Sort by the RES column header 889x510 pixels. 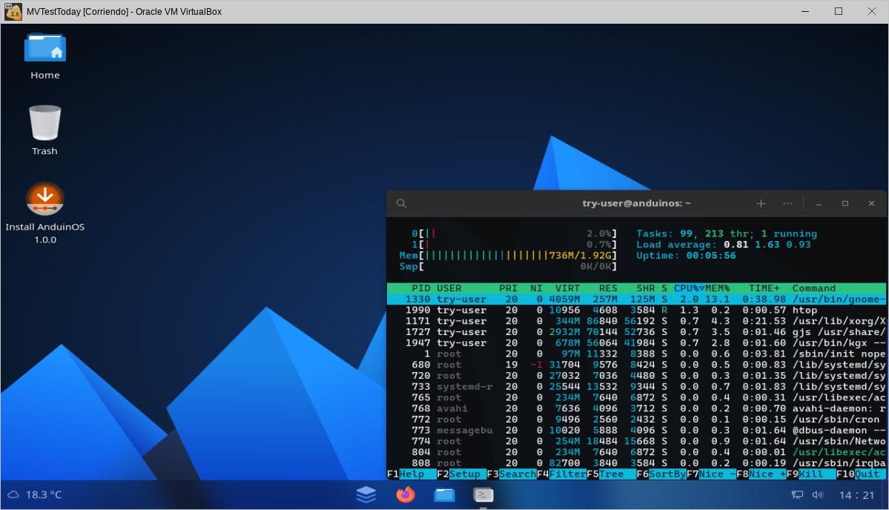point(608,288)
